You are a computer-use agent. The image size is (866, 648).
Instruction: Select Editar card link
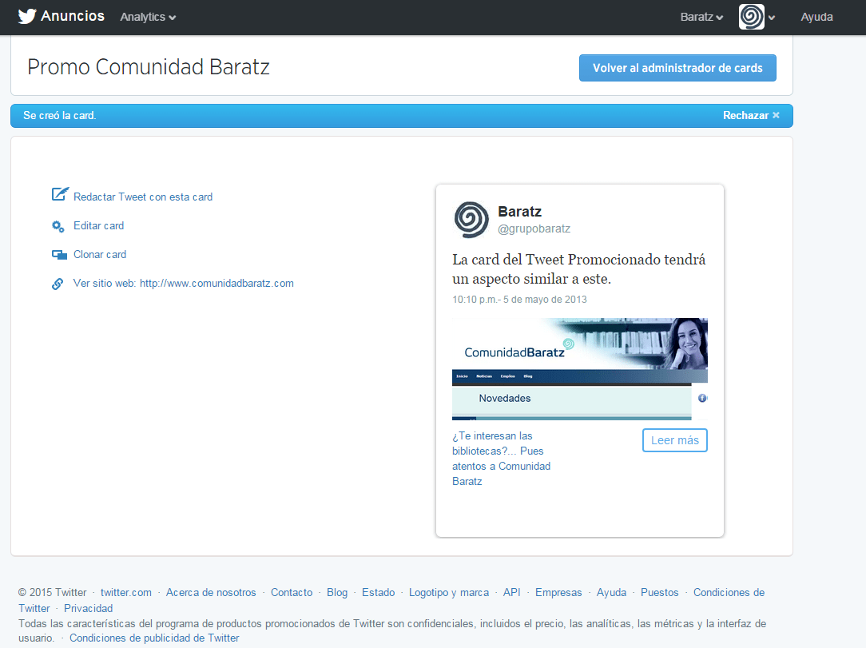(x=99, y=225)
